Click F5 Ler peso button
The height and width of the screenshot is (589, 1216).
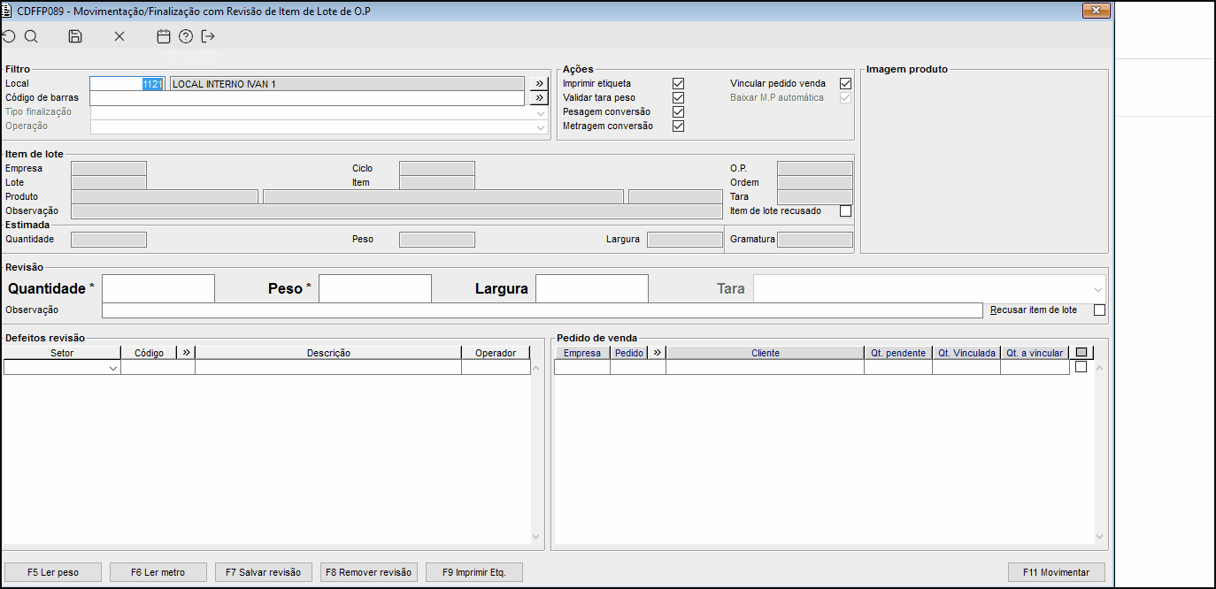point(53,572)
